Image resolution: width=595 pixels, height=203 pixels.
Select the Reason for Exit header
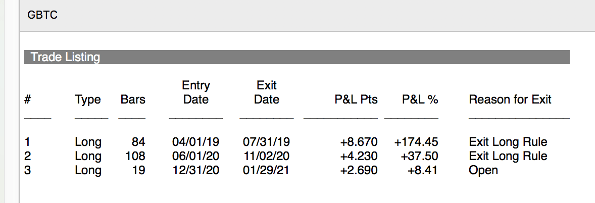tap(510, 100)
